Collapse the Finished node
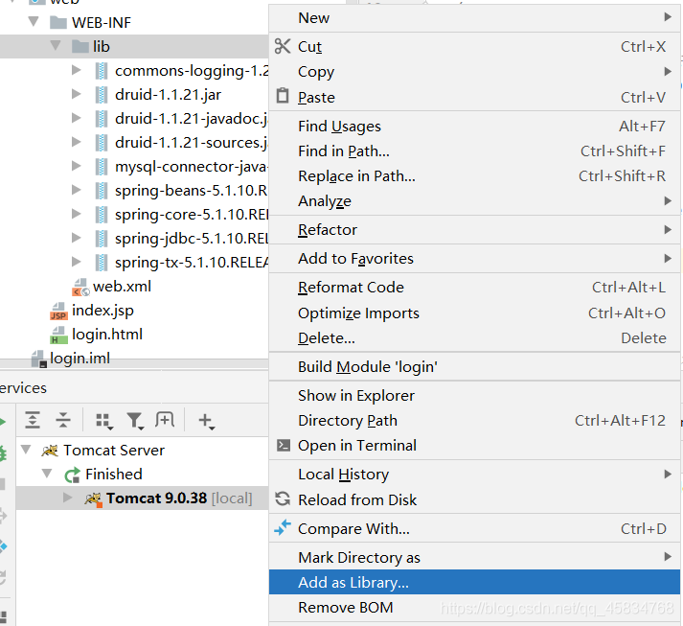The height and width of the screenshot is (626, 683). click(47, 473)
